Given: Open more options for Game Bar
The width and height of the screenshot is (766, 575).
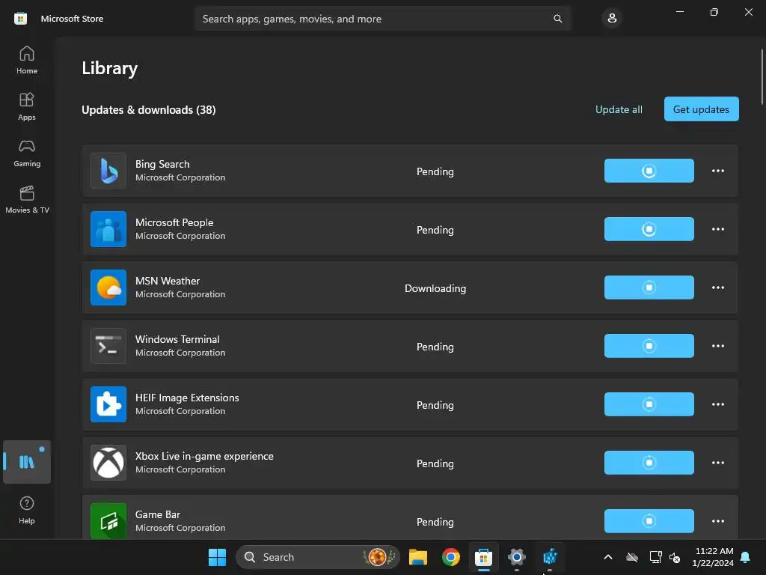Looking at the screenshot, I should [717, 521].
